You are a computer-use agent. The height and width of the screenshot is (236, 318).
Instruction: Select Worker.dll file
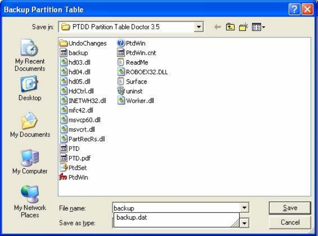136,101
